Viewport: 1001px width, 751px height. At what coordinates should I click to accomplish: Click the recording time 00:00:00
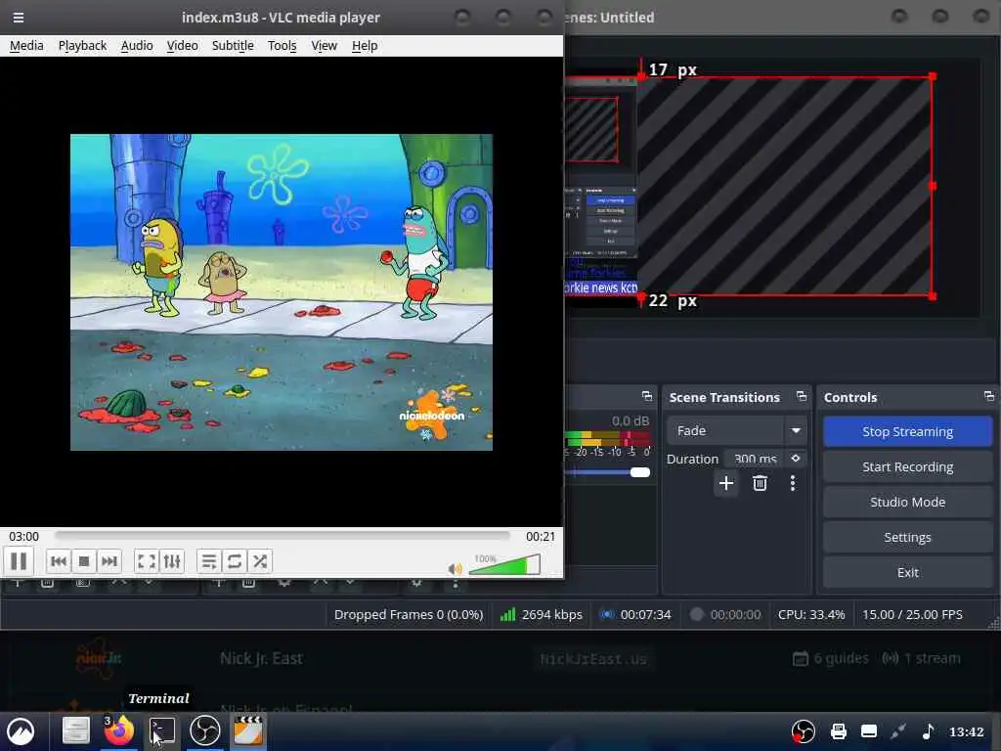pos(726,614)
